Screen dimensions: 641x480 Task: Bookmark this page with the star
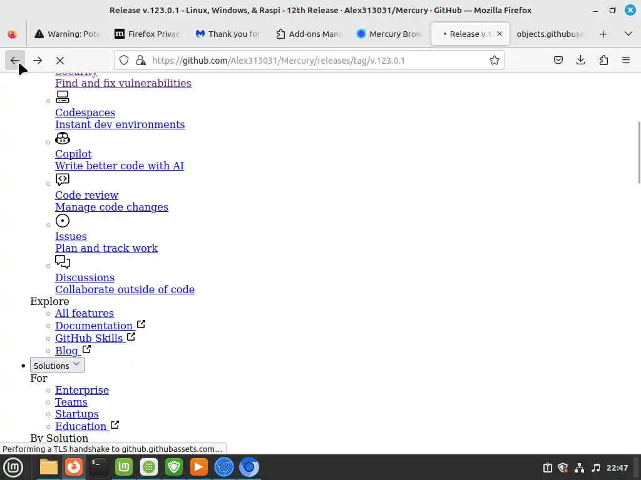(495, 61)
